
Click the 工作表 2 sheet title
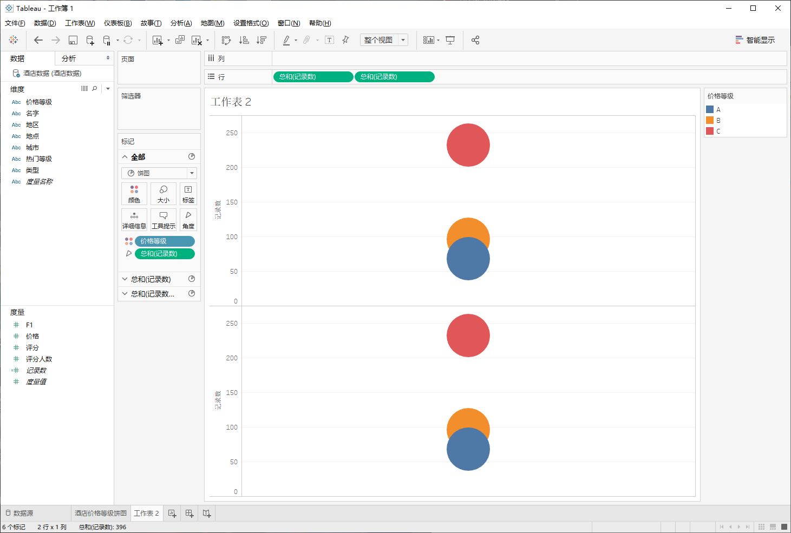tap(231, 102)
